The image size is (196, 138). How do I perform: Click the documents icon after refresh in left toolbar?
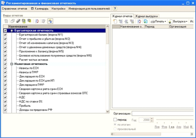pyautogui.click(x=43, y=21)
